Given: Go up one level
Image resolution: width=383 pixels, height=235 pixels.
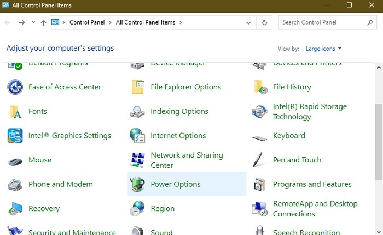Looking at the screenshot, I should (x=43, y=23).
